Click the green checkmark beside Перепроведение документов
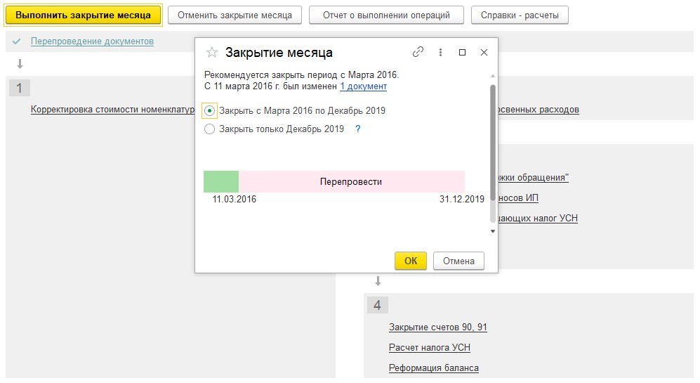The image size is (700, 383). tap(16, 41)
